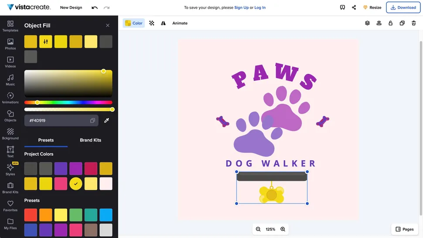The height and width of the screenshot is (238, 423).
Task: Undo the last action
Action: 95,7
